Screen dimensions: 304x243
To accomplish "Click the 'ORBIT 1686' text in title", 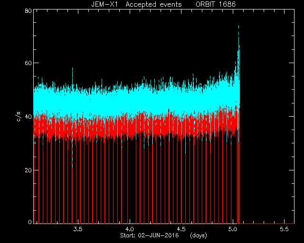I will pyautogui.click(x=216, y=4).
